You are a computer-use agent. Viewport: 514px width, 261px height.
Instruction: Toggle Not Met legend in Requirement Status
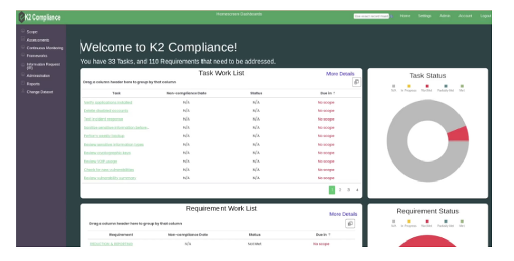[x=427, y=224]
